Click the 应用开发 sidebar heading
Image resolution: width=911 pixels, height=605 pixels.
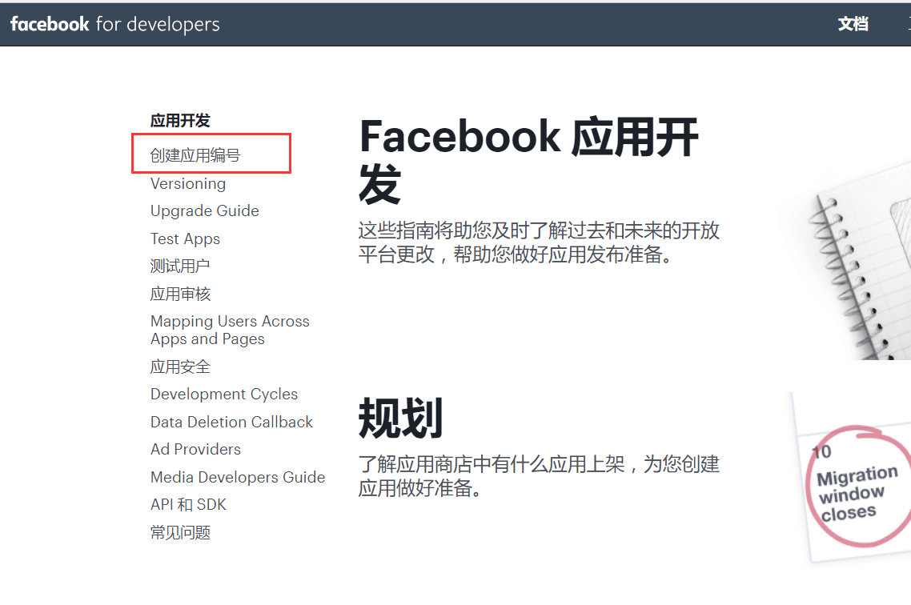[x=180, y=120]
